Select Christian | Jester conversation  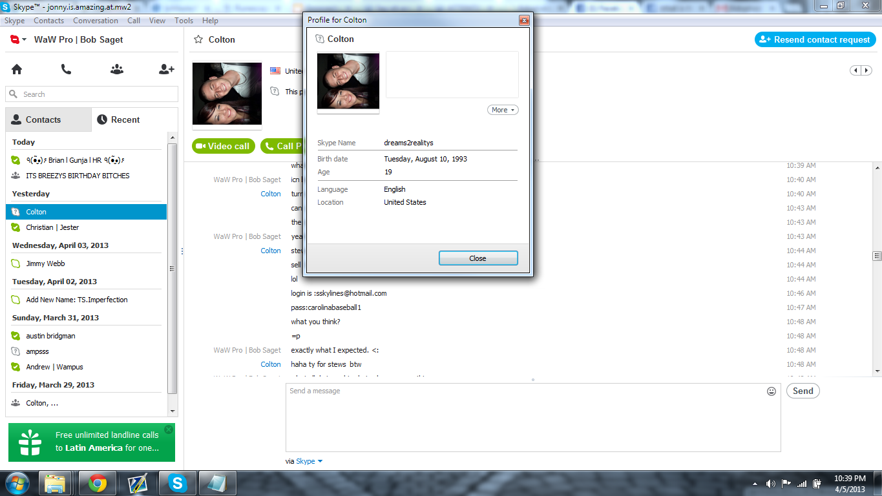click(x=86, y=227)
